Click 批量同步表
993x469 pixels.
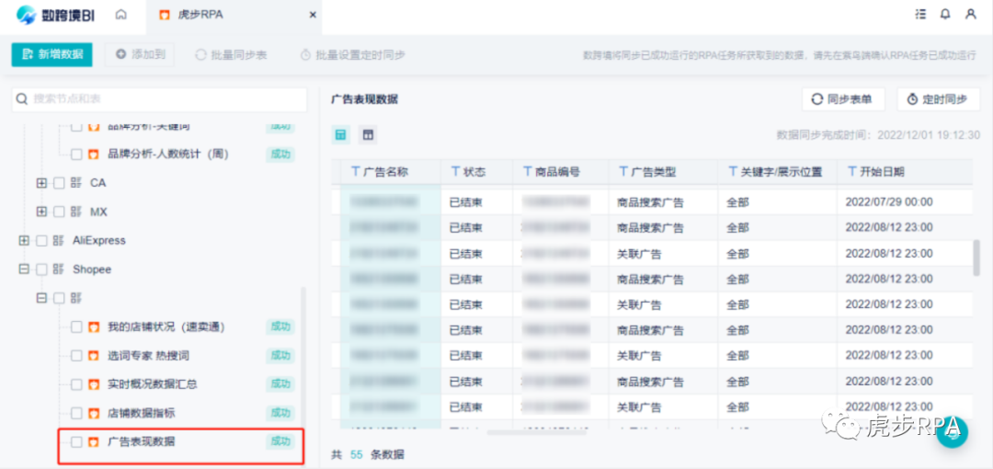click(231, 55)
